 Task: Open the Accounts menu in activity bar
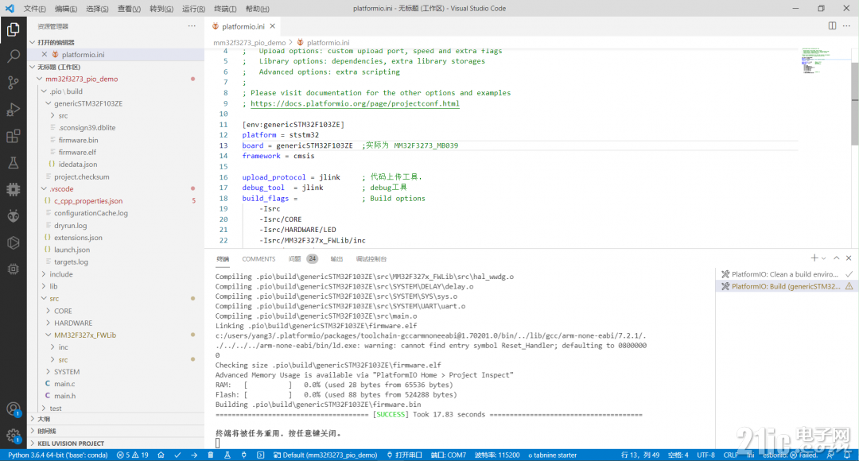pyautogui.click(x=14, y=409)
